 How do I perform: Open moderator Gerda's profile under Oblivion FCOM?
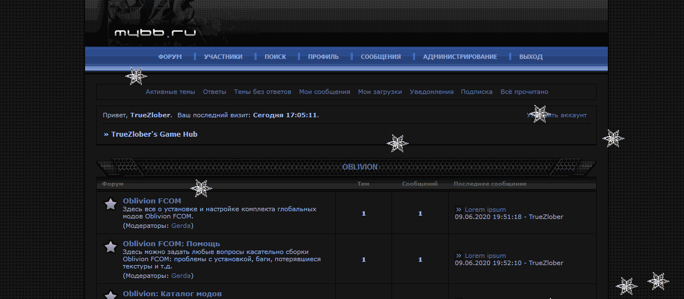181,226
